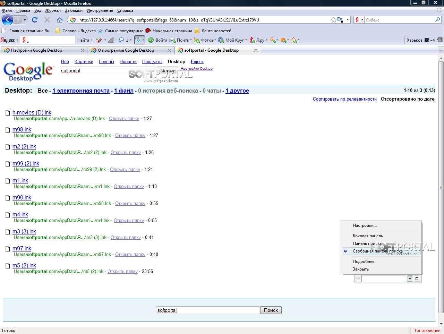
Task: Click the signal bars icon on Яндекс bar
Action: click(x=111, y=40)
